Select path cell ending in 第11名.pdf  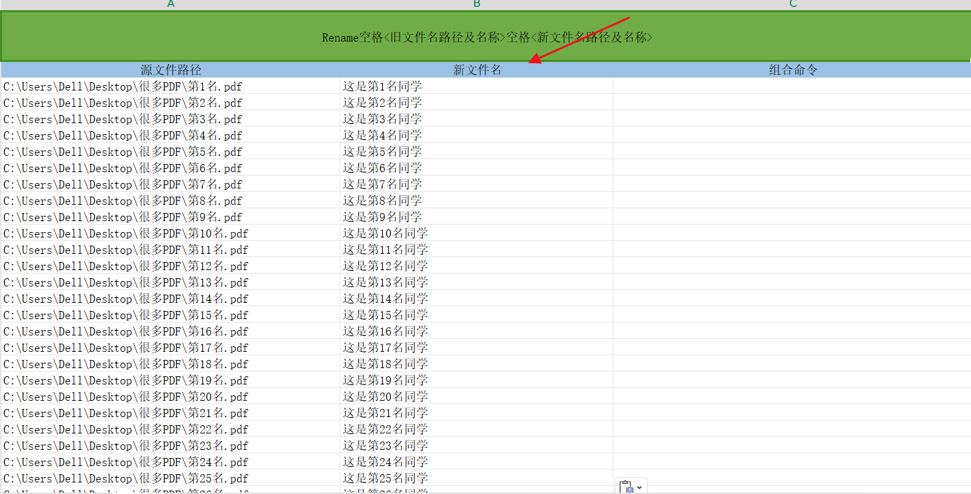171,250
